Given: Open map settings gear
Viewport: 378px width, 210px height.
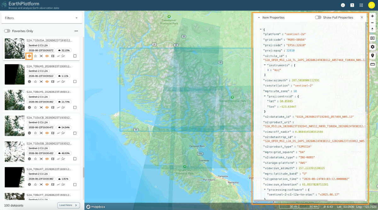Looking at the screenshot, I should pos(373,47).
